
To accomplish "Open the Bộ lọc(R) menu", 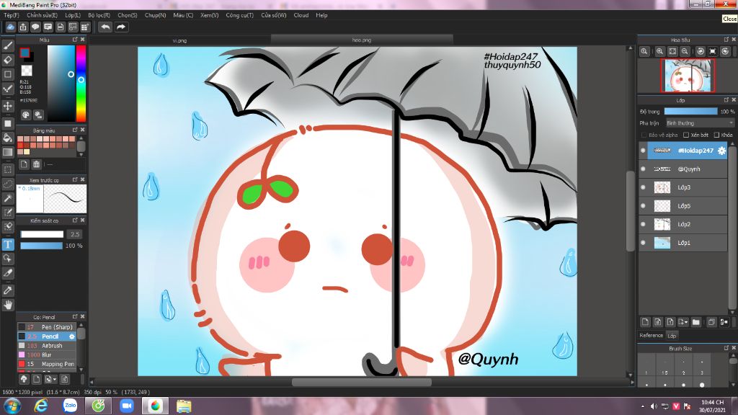I will 99,15.
